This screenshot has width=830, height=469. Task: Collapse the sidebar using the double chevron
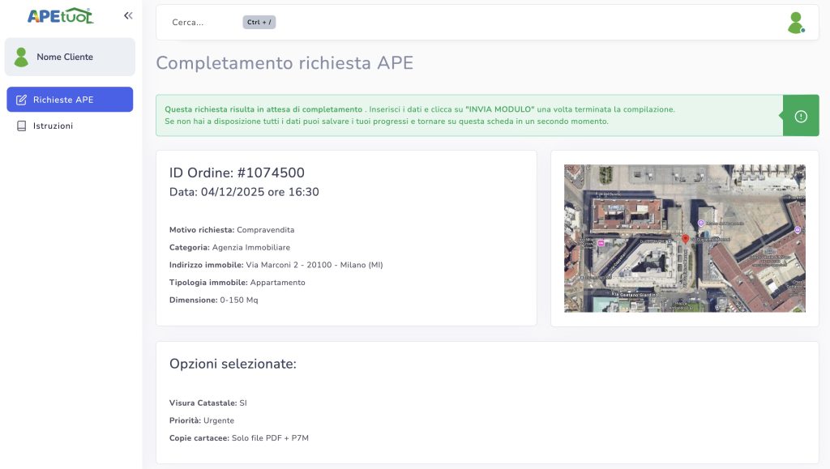click(127, 14)
